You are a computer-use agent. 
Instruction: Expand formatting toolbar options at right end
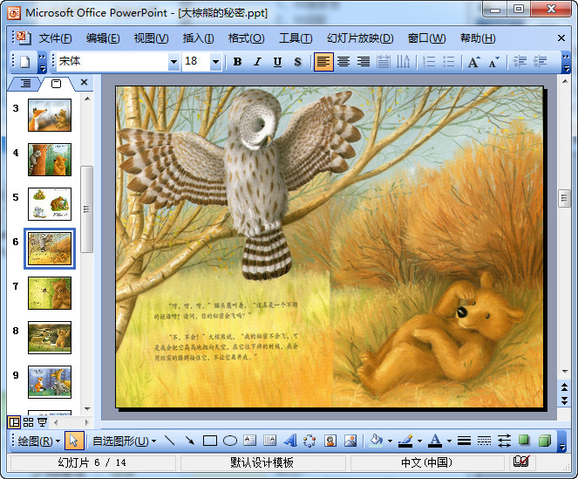566,62
